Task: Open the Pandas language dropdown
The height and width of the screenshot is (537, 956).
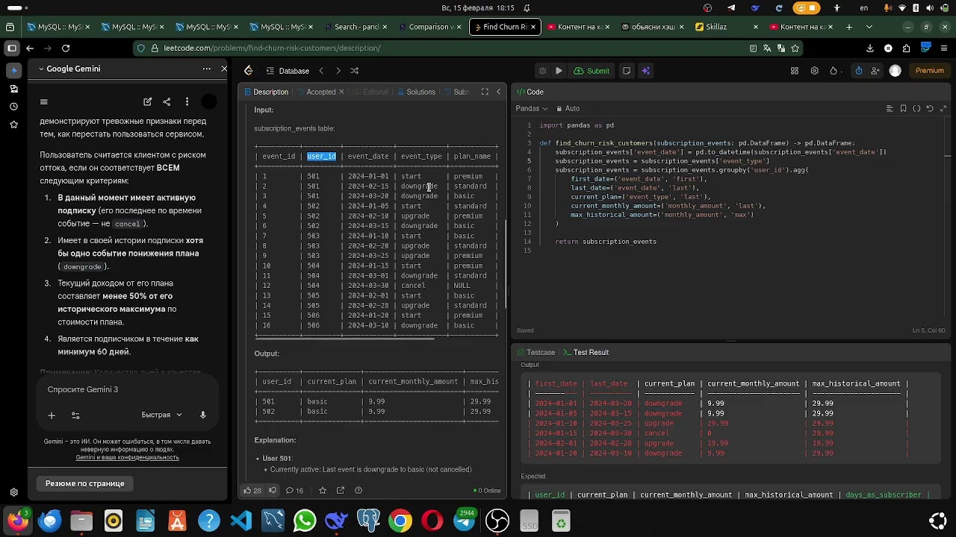Action: 532,108
